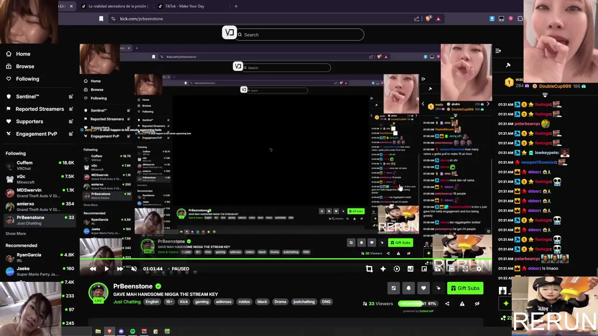
Task: Open player settings gear
Action: tap(479, 269)
